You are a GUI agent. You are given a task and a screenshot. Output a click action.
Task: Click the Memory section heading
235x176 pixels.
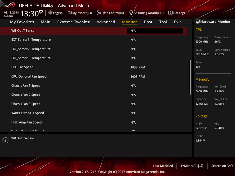[202, 79]
